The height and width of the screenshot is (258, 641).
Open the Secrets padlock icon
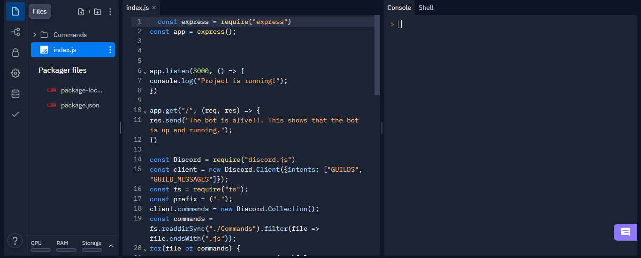tap(15, 53)
